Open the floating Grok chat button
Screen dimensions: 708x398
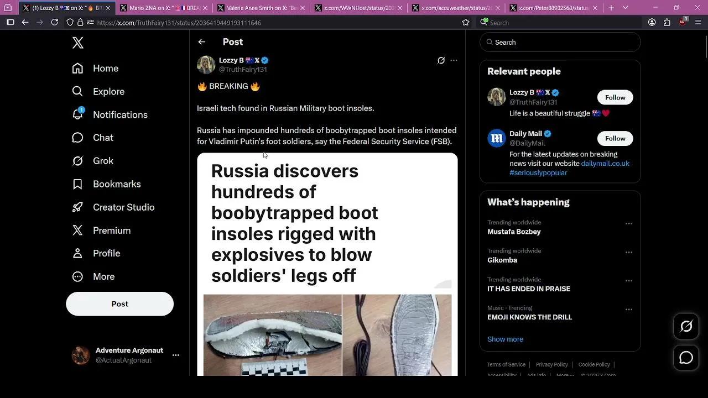tap(685, 327)
